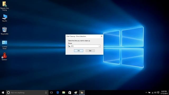Click the 'Select the drive you want to clean up.' text
The height and width of the screenshot is (95, 169).
[x=79, y=41]
